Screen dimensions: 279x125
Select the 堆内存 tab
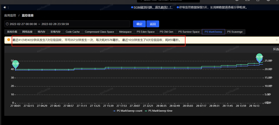[x=42, y=32]
